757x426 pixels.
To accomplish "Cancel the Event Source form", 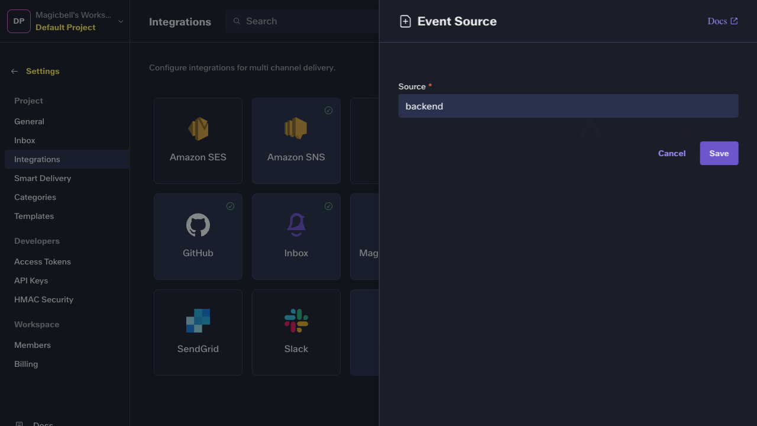I will pyautogui.click(x=672, y=153).
